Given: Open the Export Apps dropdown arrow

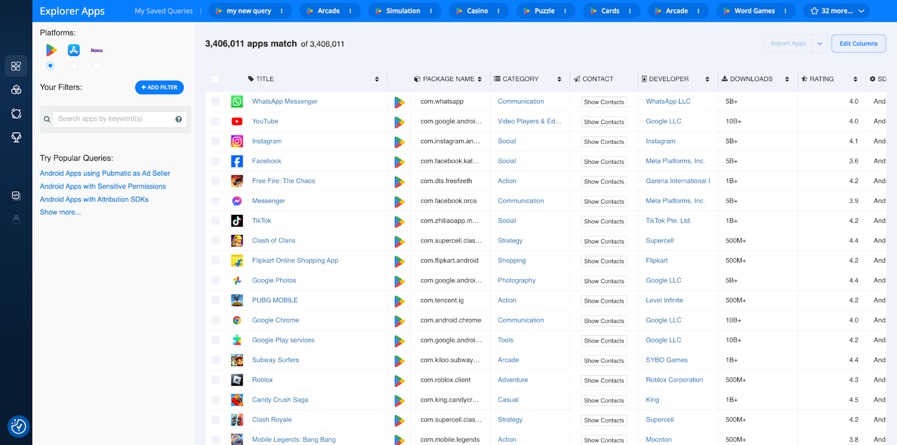Looking at the screenshot, I should tap(820, 44).
